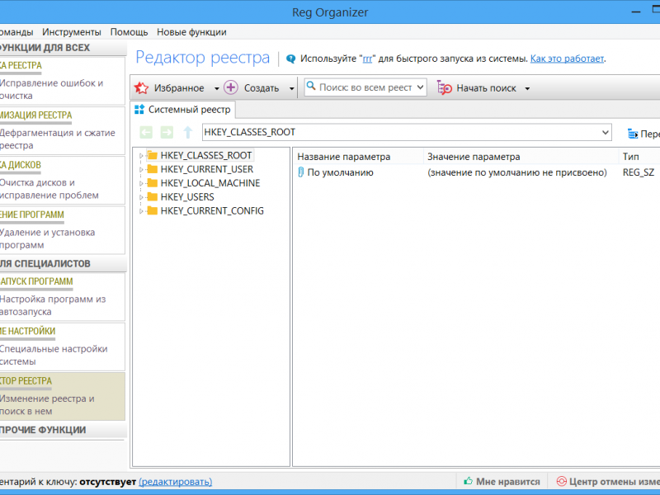
Task: Click the REG_SZ type cell
Action: 638,172
